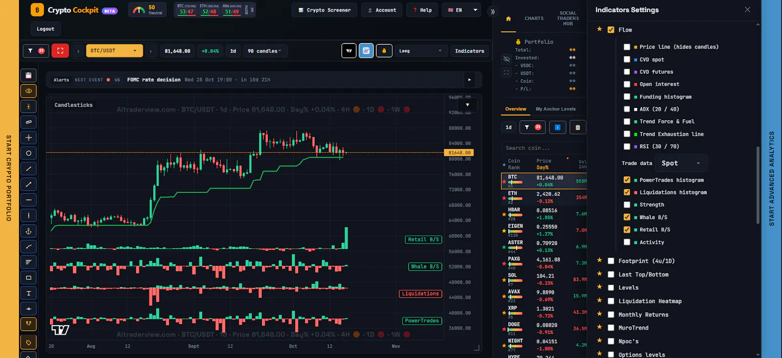Viewport: 782px width, 358px height.
Task: Open the Help button
Action: pos(422,10)
